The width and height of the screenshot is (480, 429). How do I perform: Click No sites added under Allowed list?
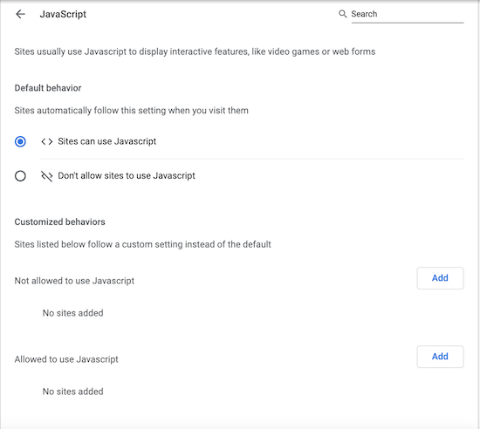[x=72, y=392]
